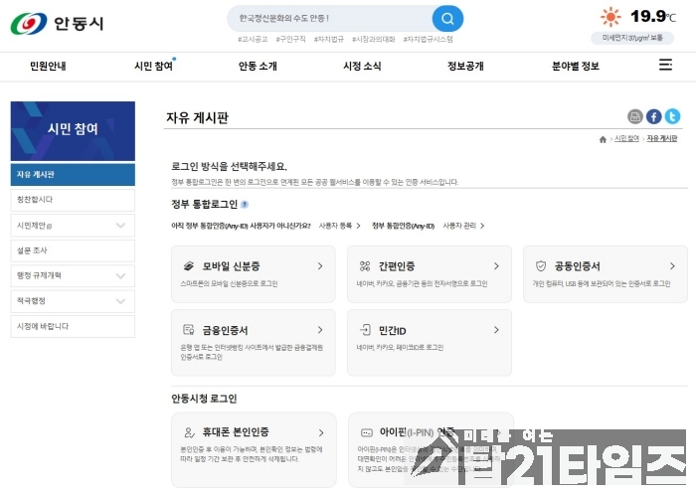696x495 pixels.
Task: Click the #자치법규 hashtag link
Action: click(329, 39)
